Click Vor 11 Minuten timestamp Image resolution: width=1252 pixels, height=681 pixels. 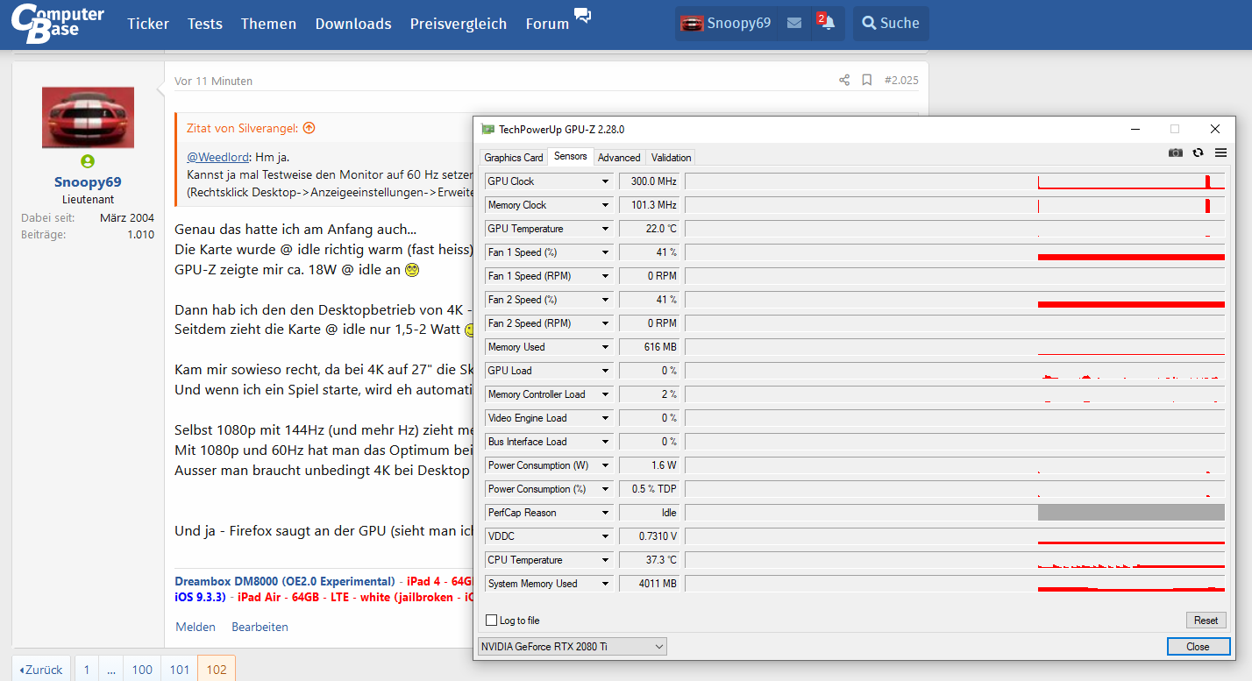(213, 81)
